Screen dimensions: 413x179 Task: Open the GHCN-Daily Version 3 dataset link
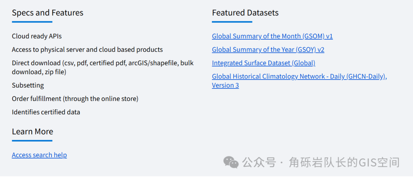click(x=299, y=77)
